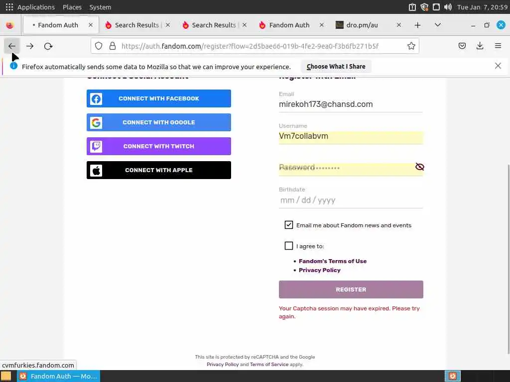Click Firefox workspace icon in bottom right panel
510x382 pixels.
[x=452, y=376]
